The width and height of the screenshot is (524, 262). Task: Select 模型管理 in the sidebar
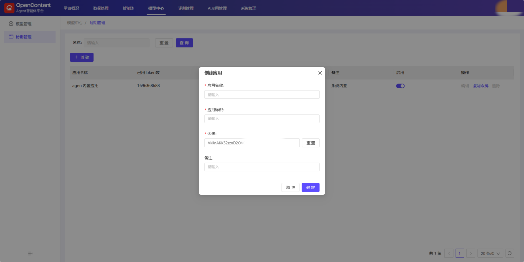pos(30,24)
